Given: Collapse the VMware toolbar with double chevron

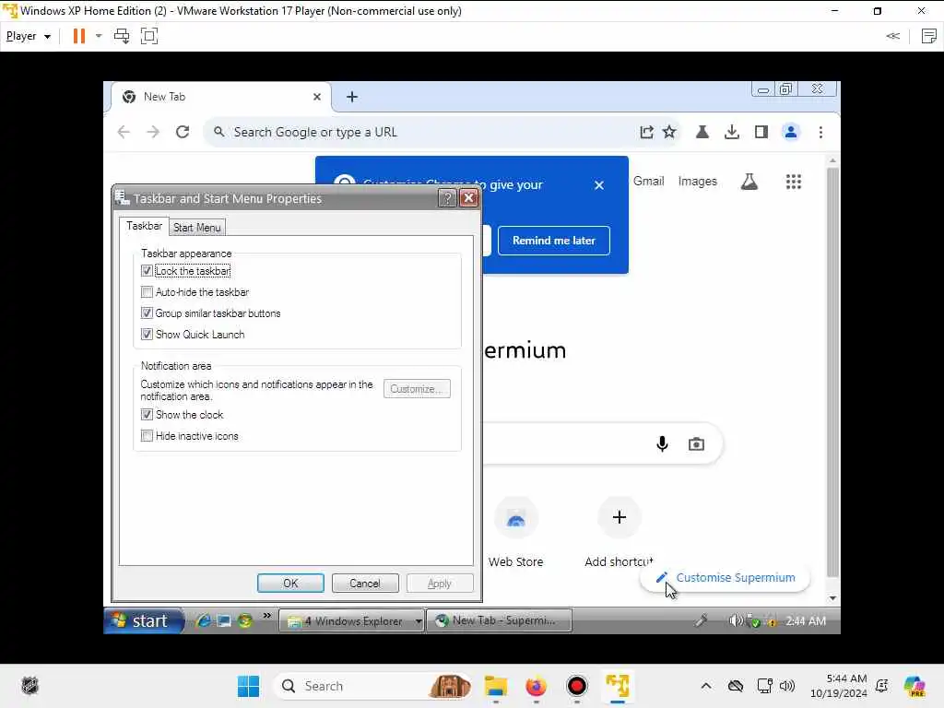Looking at the screenshot, I should tap(892, 36).
